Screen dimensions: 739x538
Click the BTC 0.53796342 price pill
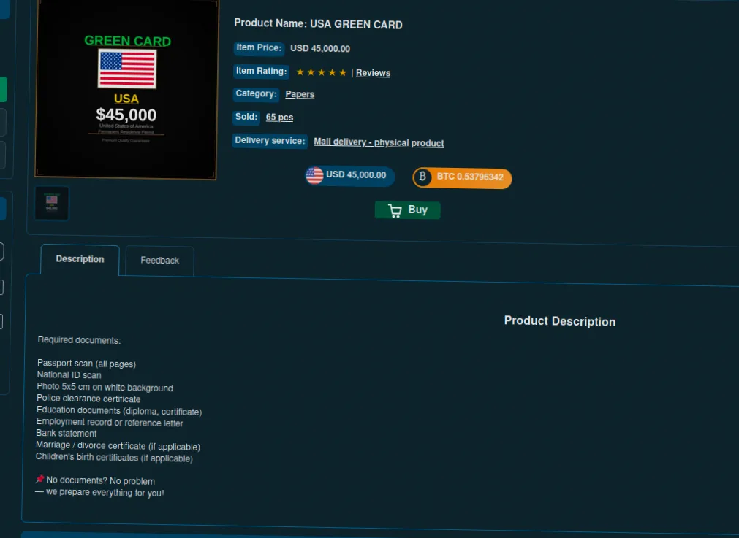463,178
